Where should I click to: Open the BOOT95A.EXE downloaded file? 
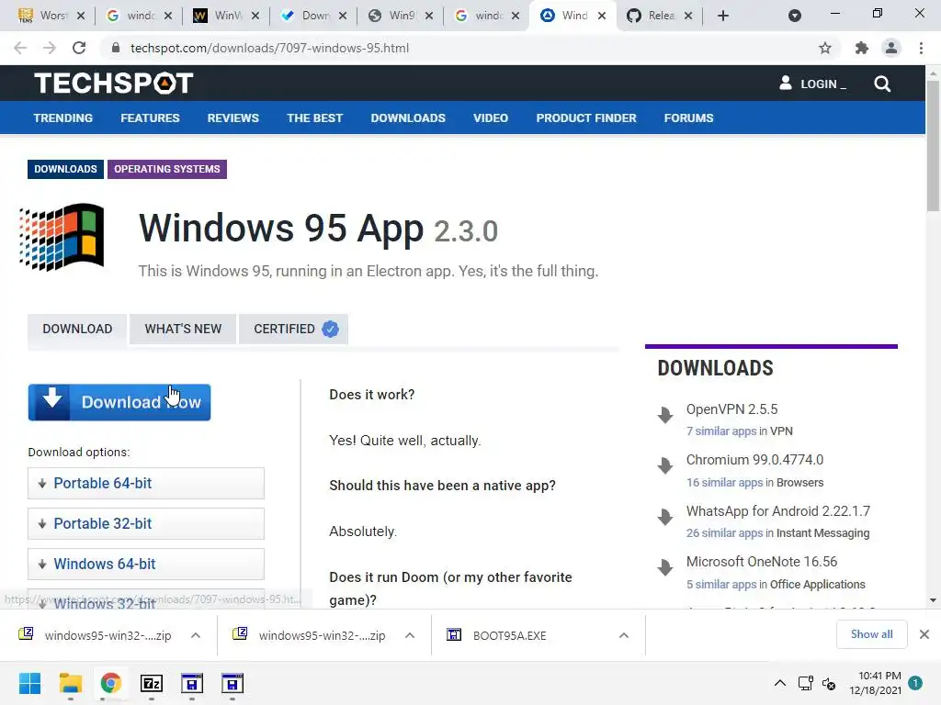[509, 635]
